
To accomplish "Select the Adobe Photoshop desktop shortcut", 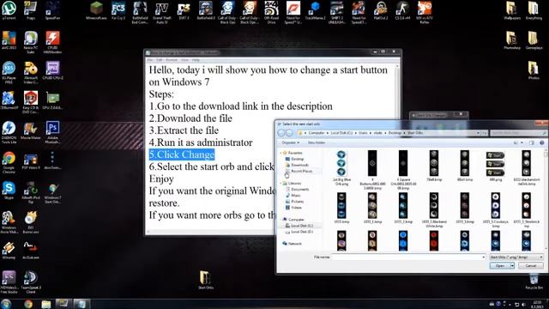I will click(52, 132).
